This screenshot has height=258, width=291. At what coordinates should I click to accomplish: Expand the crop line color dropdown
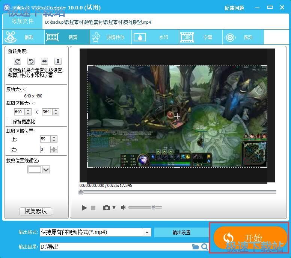(46, 170)
